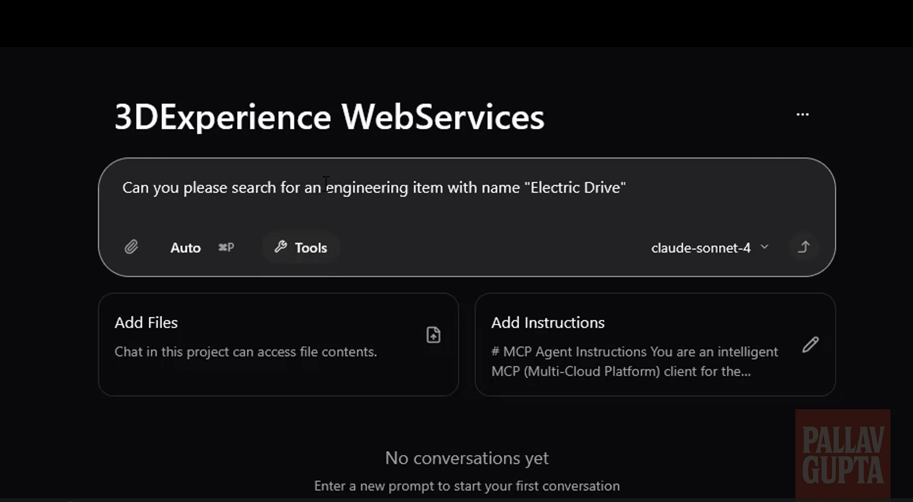
Task: Click the ⌘P shortcut hint beside Auto
Action: pos(226,247)
